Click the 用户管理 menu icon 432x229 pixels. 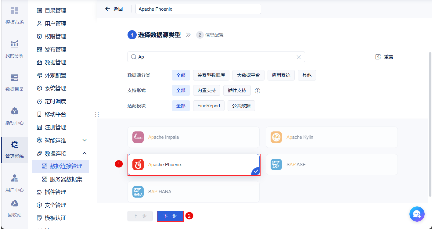click(39, 23)
